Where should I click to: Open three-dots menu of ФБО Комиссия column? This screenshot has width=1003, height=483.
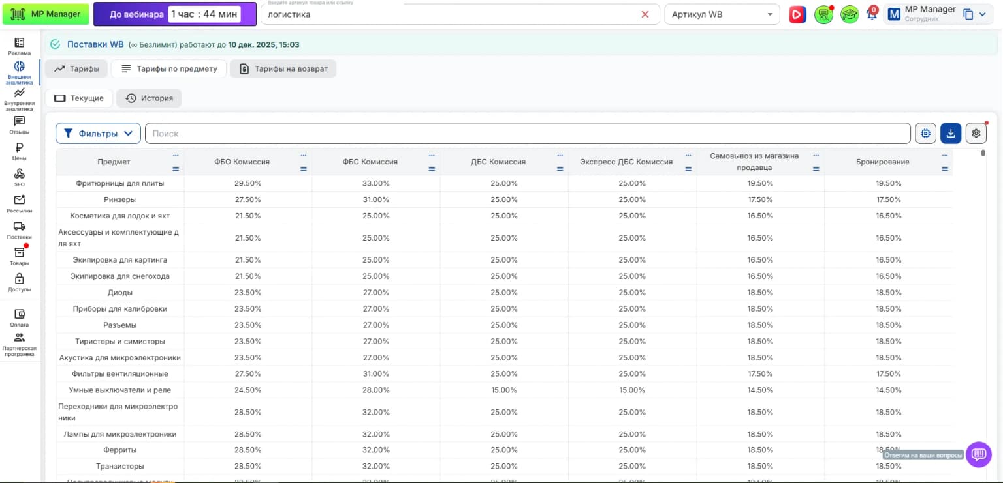[304, 156]
